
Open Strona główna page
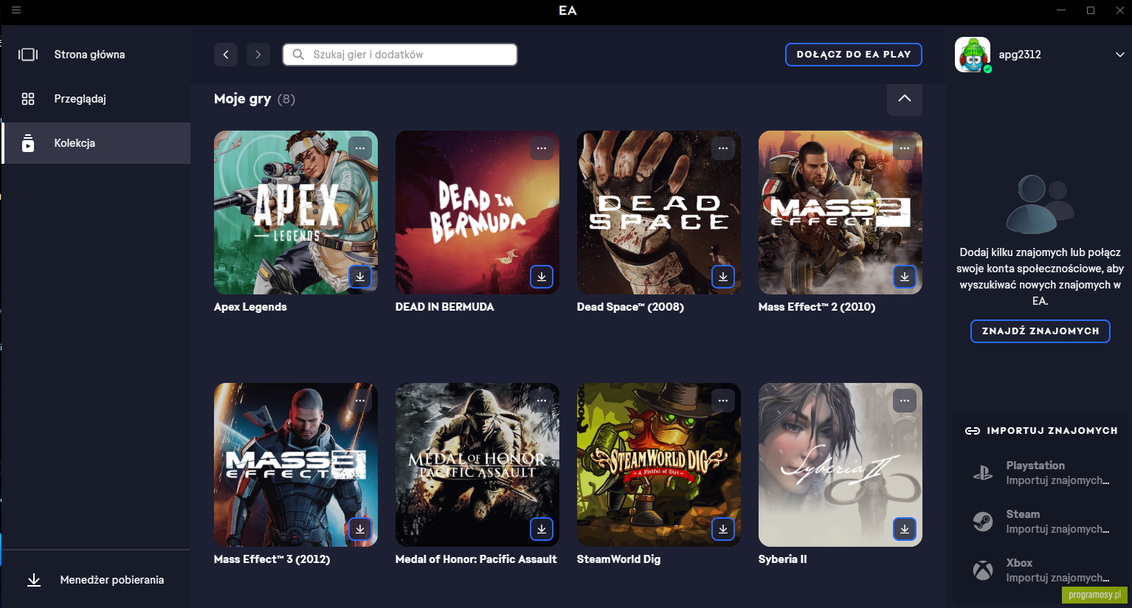tap(96, 55)
